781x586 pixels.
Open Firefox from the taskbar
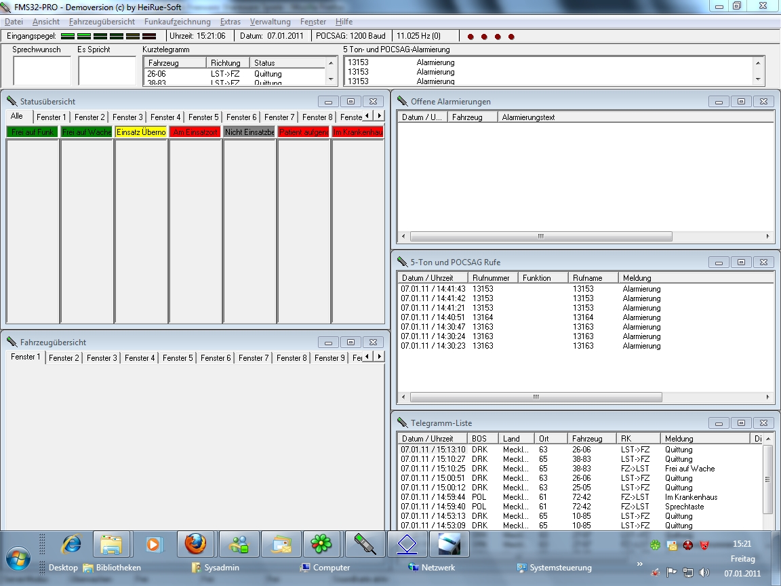(195, 544)
